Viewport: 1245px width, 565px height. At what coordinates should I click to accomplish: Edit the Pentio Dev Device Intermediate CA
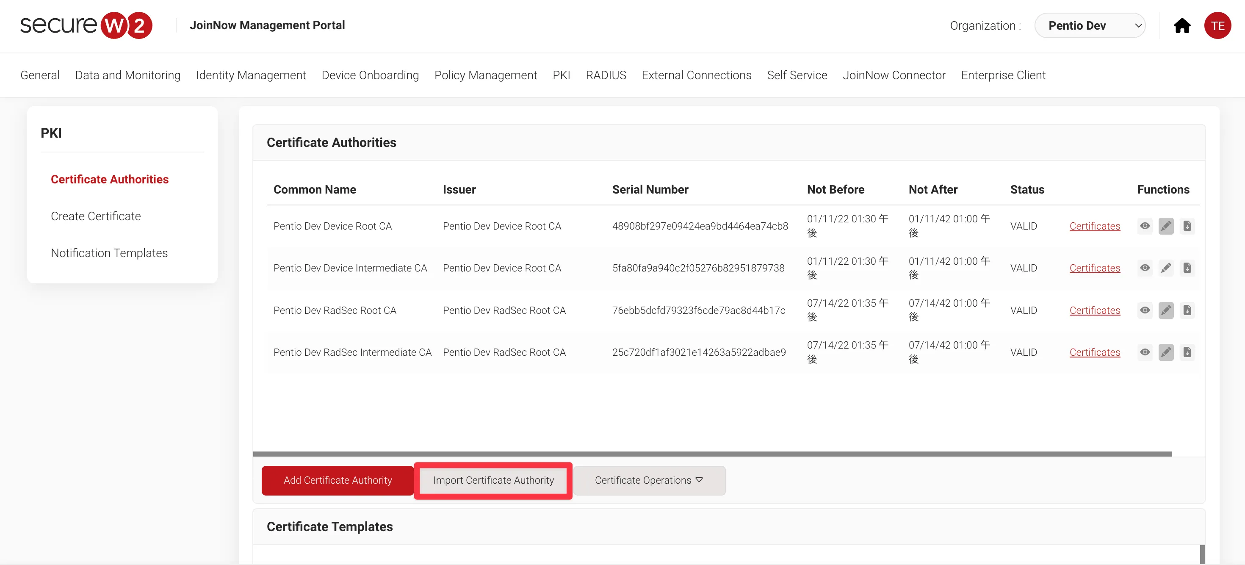1166,268
